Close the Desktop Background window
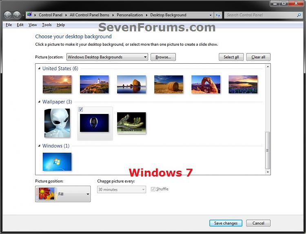 pyautogui.click(x=296, y=3)
